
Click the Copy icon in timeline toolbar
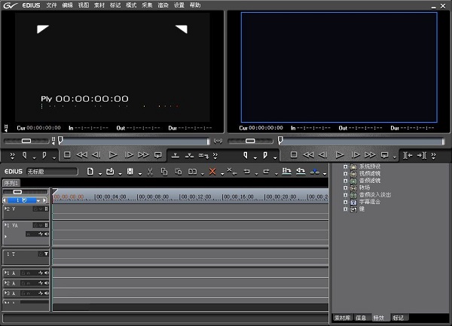click(x=164, y=172)
